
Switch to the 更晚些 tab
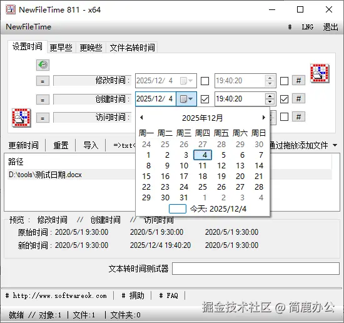pos(91,48)
